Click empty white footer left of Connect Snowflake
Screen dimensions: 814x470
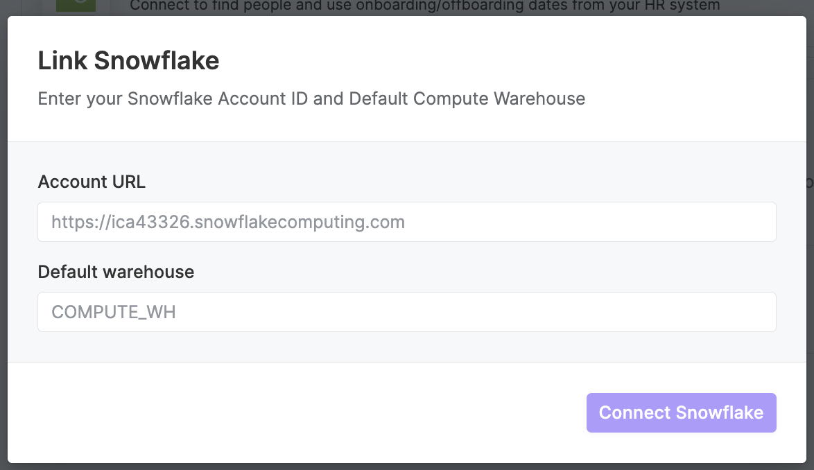pyautogui.click(x=296, y=412)
